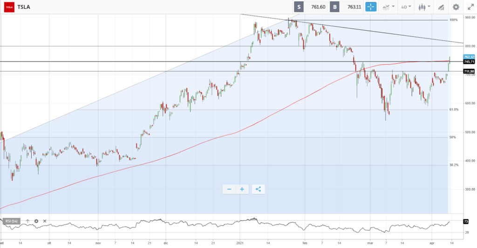Expand chart to fullscreen
The image size is (477, 248).
coord(470,7)
